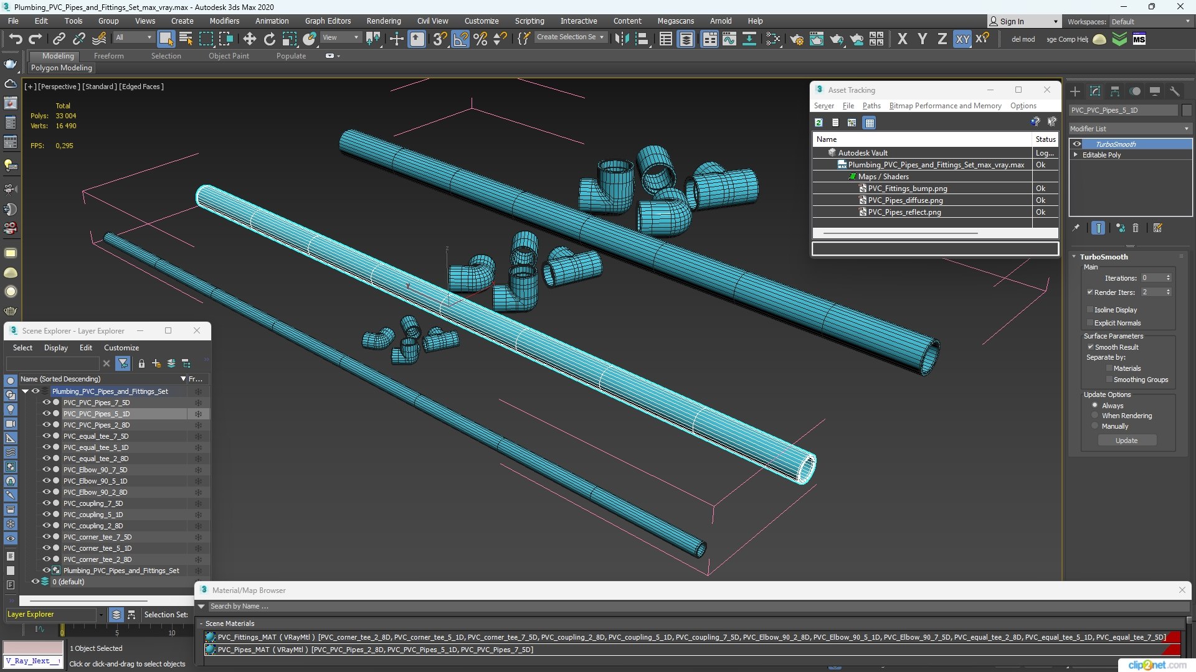Enable table view in Asset Tracking toolbar
Image resolution: width=1196 pixels, height=672 pixels.
870,123
